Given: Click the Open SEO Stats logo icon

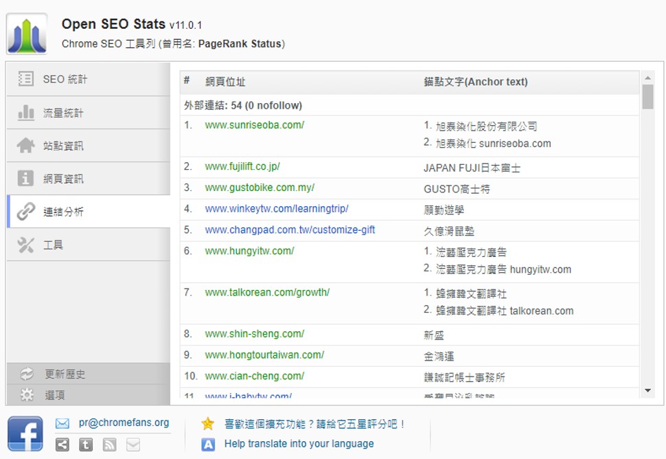Looking at the screenshot, I should pyautogui.click(x=27, y=34).
